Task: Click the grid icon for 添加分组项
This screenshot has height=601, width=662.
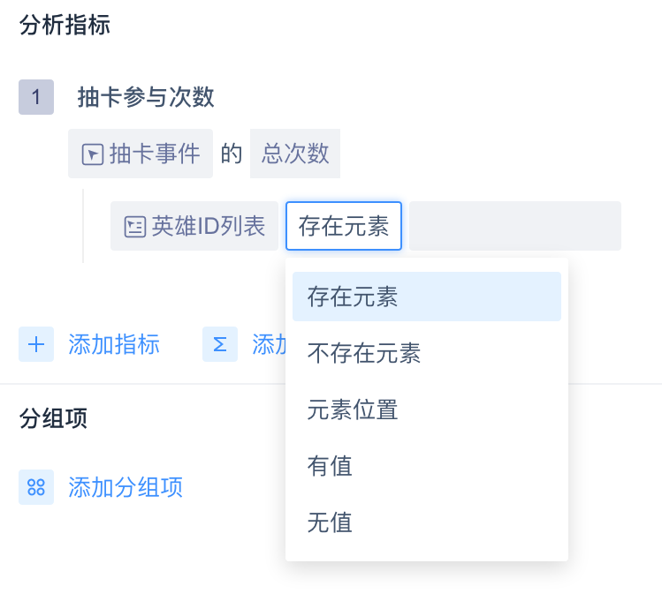Action: click(36, 487)
